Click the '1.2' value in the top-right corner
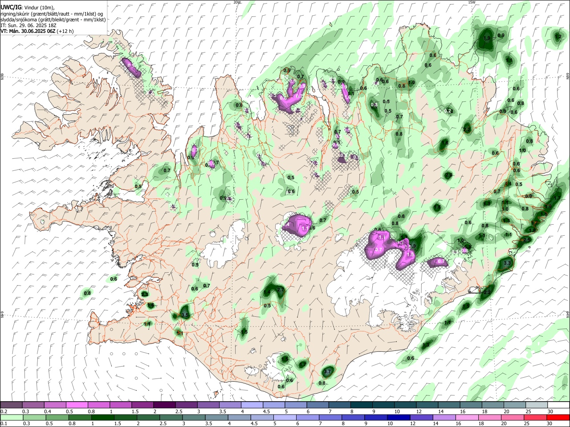The image size is (570, 427). 558,36
